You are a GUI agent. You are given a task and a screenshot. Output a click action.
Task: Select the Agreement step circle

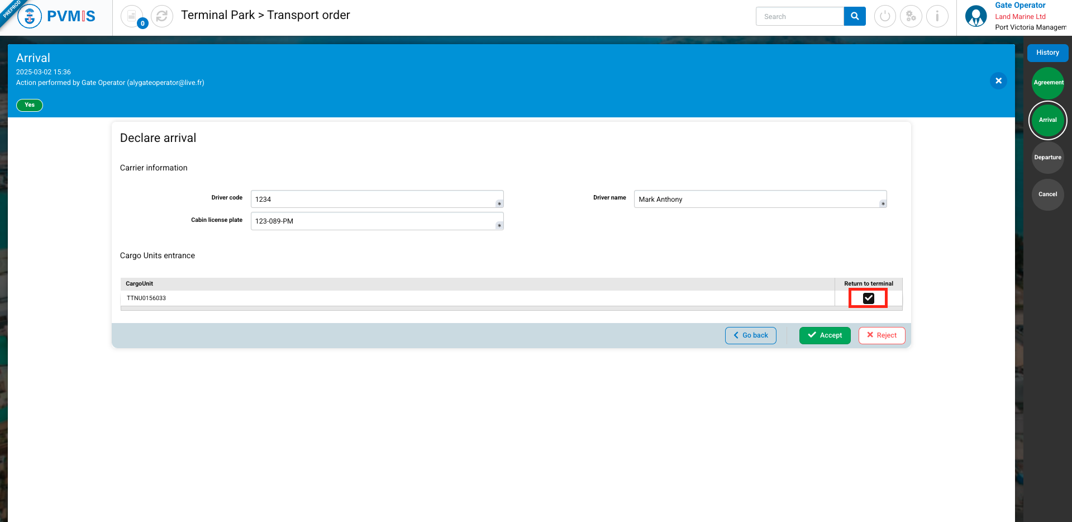coord(1047,83)
